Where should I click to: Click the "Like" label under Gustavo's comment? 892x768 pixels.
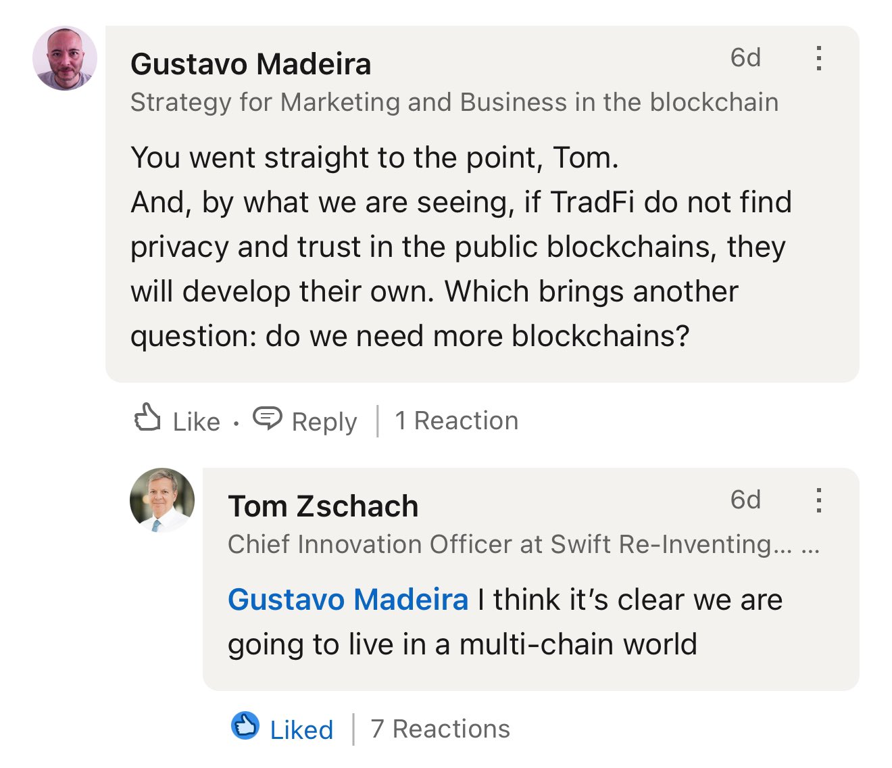coord(196,422)
